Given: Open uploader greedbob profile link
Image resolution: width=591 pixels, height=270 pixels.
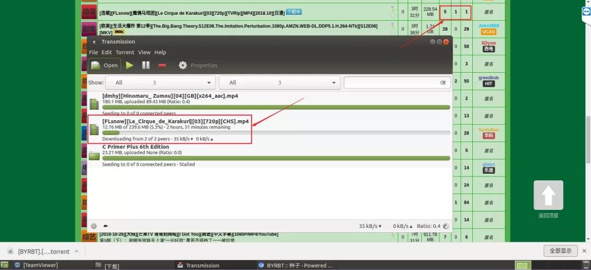Looking at the screenshot, I should tap(489, 78).
